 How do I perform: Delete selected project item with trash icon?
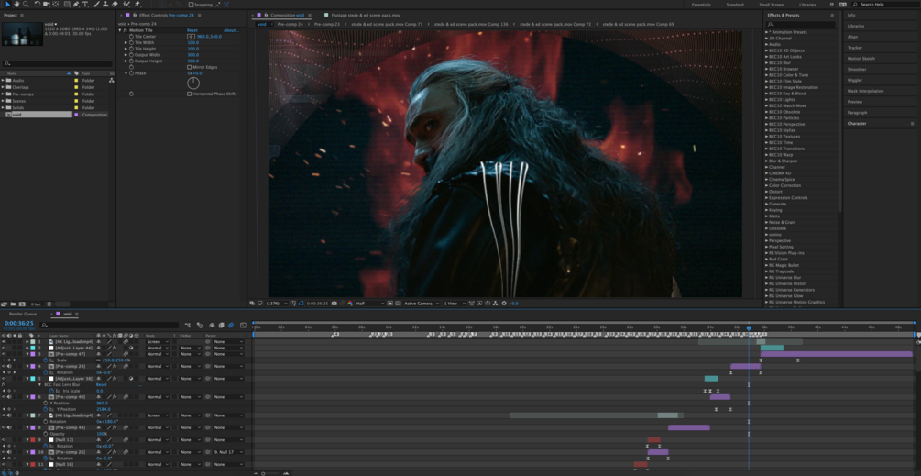[x=49, y=304]
